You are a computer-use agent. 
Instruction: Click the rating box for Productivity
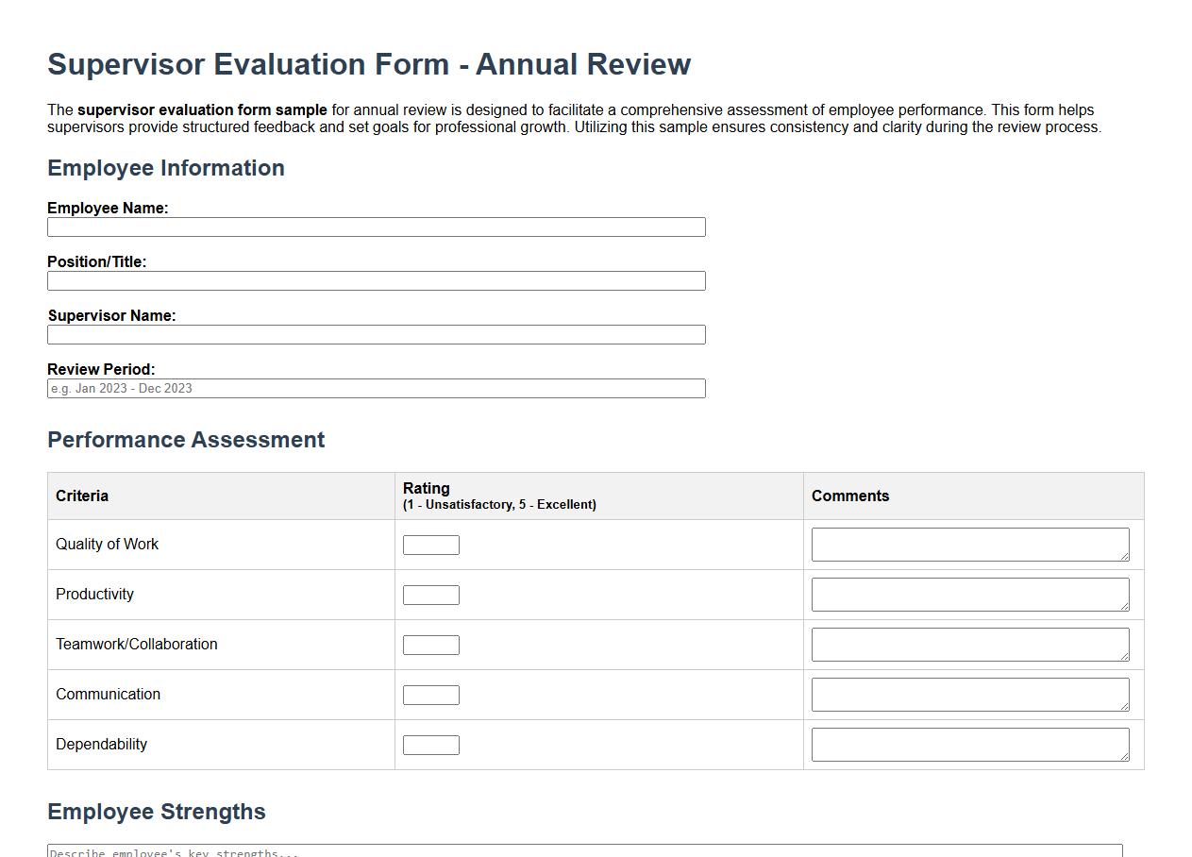click(x=430, y=595)
